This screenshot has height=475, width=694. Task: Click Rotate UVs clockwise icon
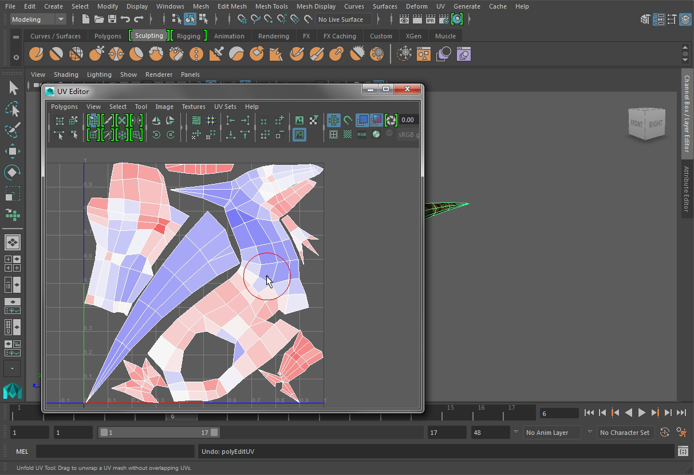pos(170,135)
